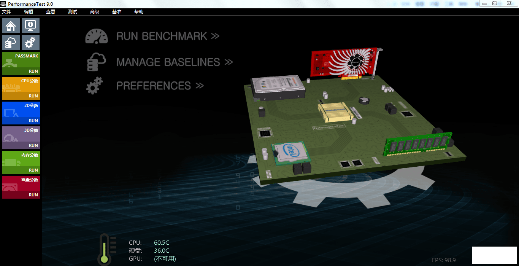This screenshot has width=519, height=266.
Task: Click the PerformanceTest title bar app icon
Action: click(3, 4)
